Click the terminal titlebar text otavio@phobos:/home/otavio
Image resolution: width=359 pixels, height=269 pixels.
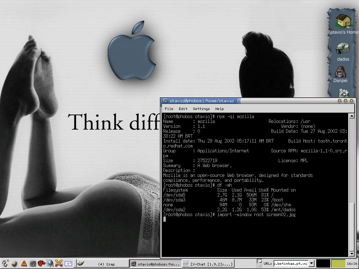coord(202,101)
